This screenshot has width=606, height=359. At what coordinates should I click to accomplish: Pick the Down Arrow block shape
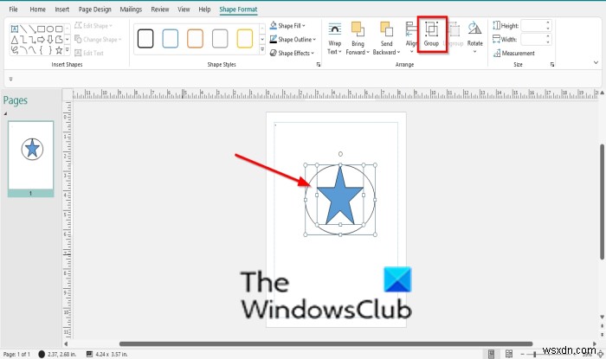click(x=50, y=40)
